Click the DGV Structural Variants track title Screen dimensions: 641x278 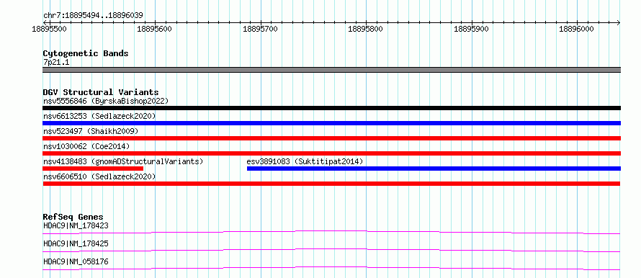[x=101, y=92]
